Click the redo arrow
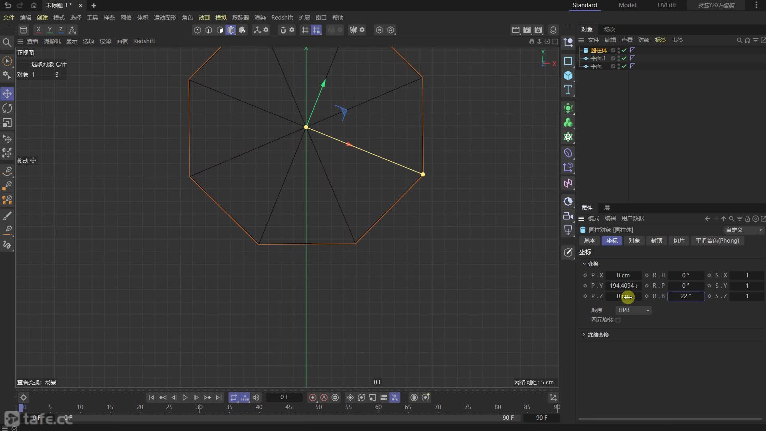 point(20,5)
